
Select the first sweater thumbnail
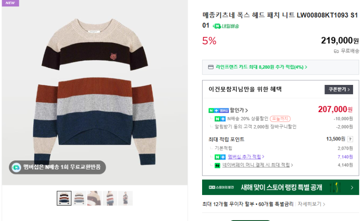(64, 198)
